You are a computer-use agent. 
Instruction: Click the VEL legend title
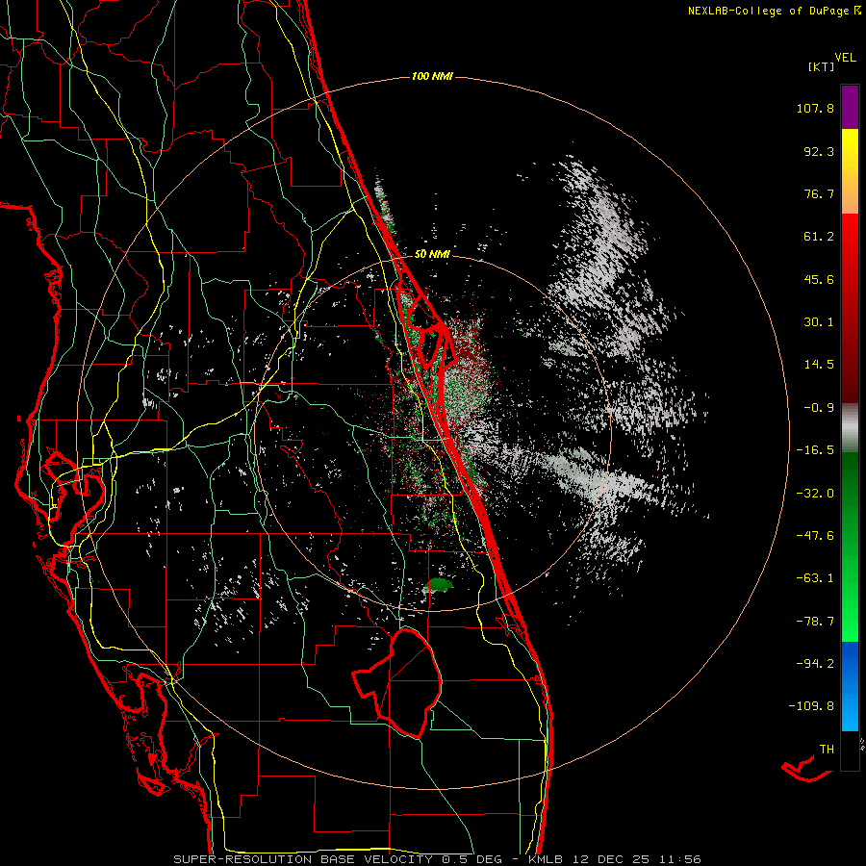845,58
